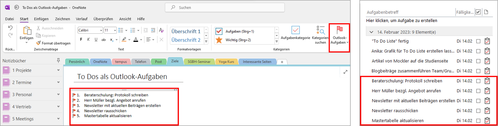Click the flag beside Beraterschulung in note
Image resolution: width=498 pixels, height=126 pixels.
tap(74, 95)
